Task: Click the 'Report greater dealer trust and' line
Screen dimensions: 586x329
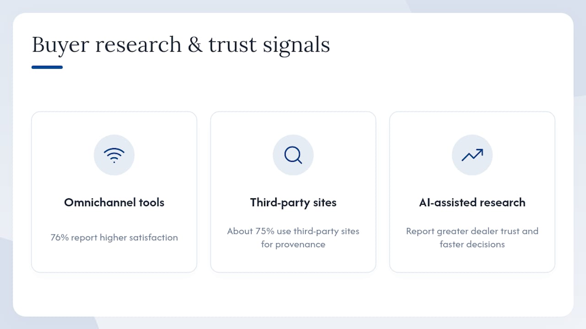Action: 472,231
